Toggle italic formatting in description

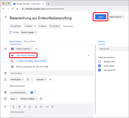click(x=25, y=107)
